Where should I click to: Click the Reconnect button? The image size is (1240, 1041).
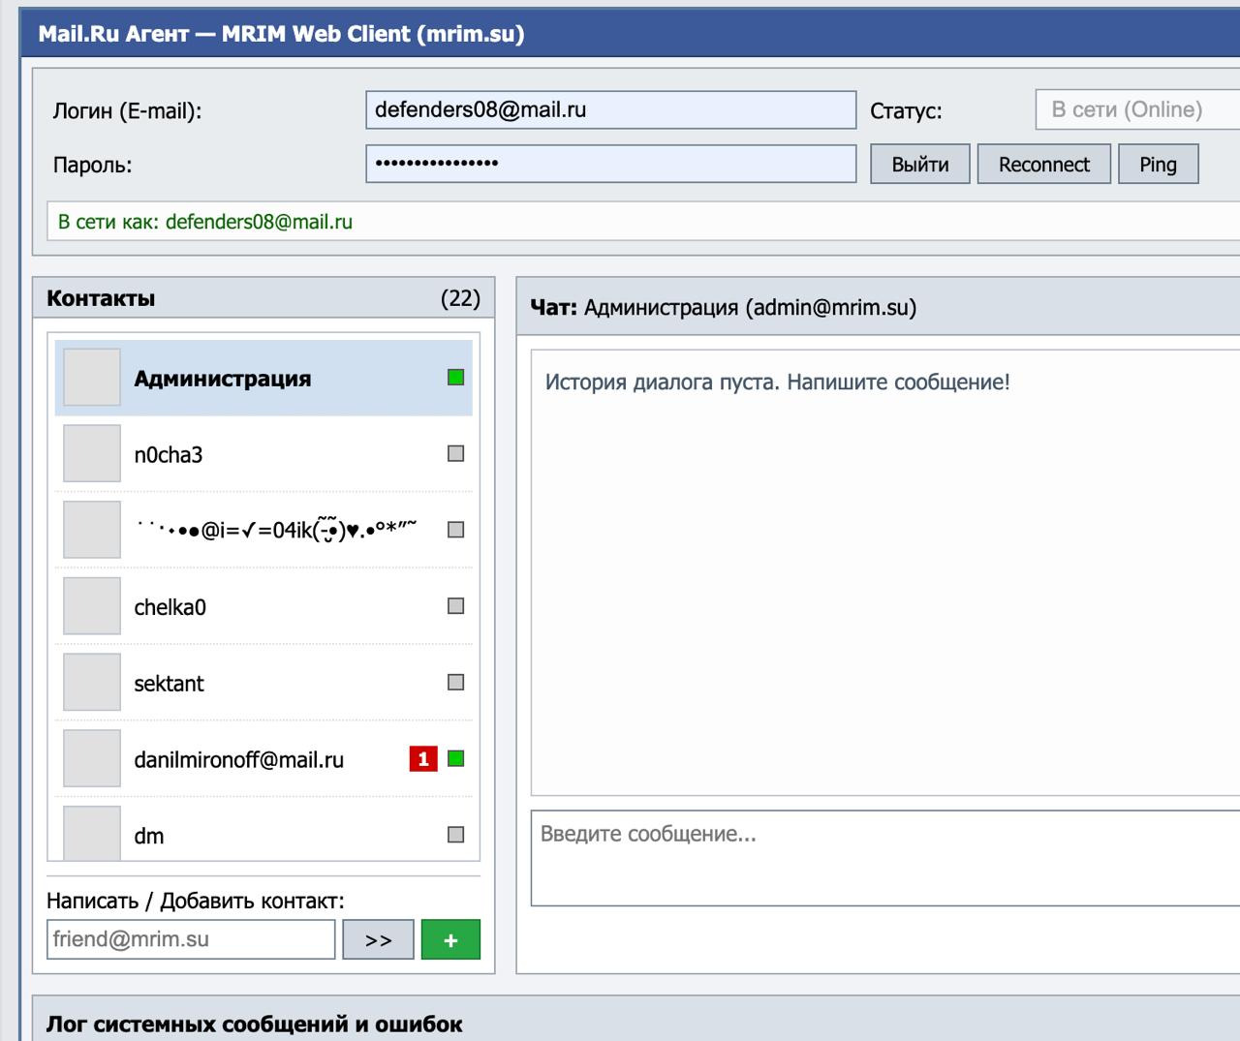tap(1044, 165)
